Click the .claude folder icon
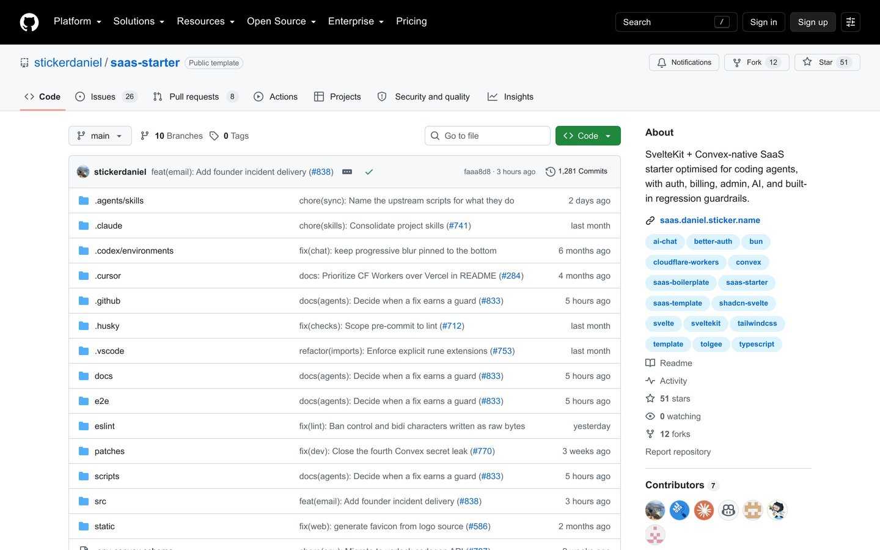 click(84, 226)
